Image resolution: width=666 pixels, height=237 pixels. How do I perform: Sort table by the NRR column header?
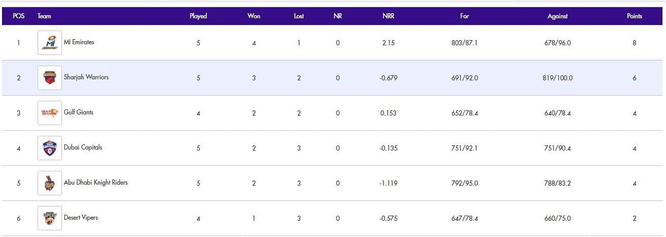388,16
